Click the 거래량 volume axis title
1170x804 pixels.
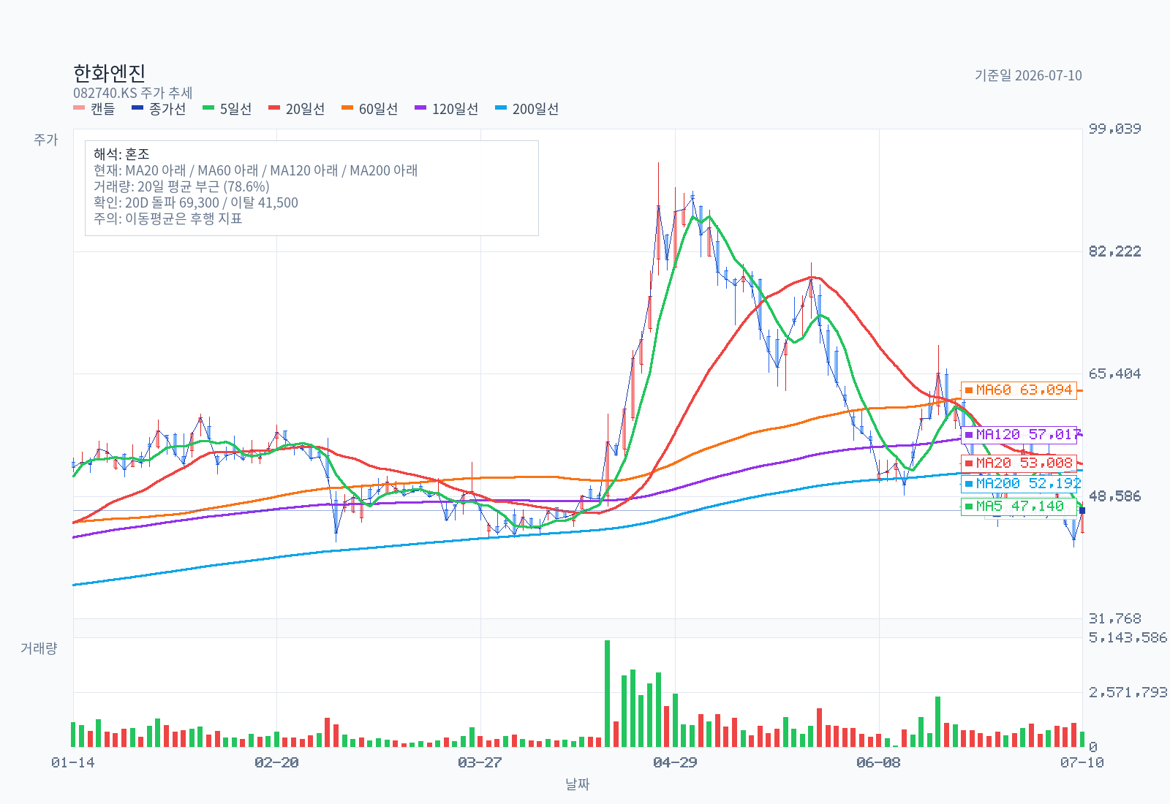(39, 648)
